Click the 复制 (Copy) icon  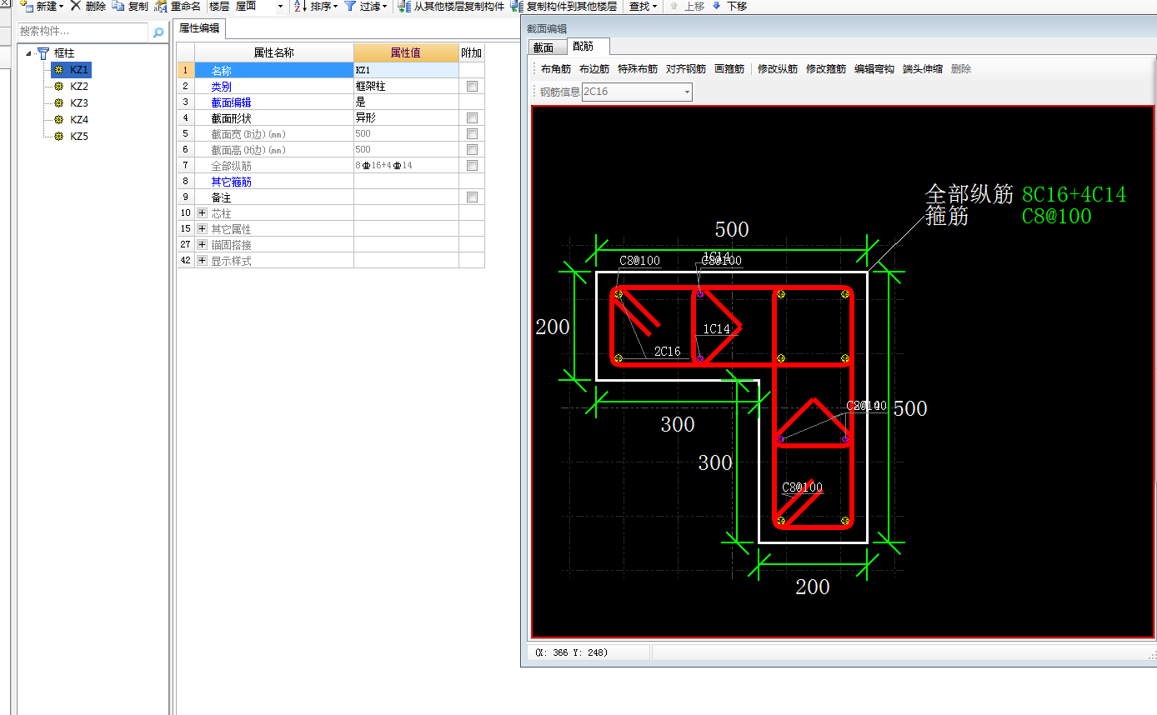pos(118,6)
